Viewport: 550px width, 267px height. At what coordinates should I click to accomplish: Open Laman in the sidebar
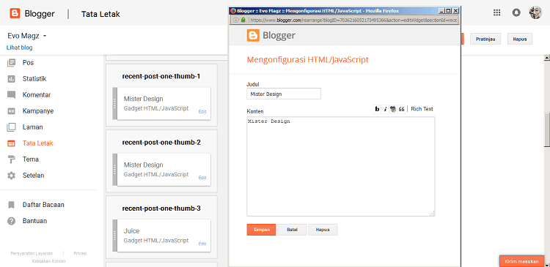(x=32, y=127)
